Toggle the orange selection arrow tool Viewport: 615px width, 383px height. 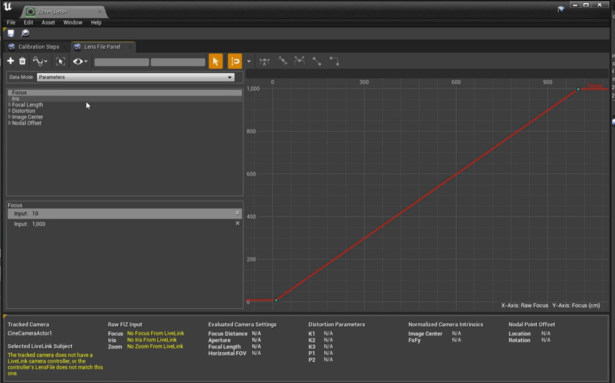(215, 61)
